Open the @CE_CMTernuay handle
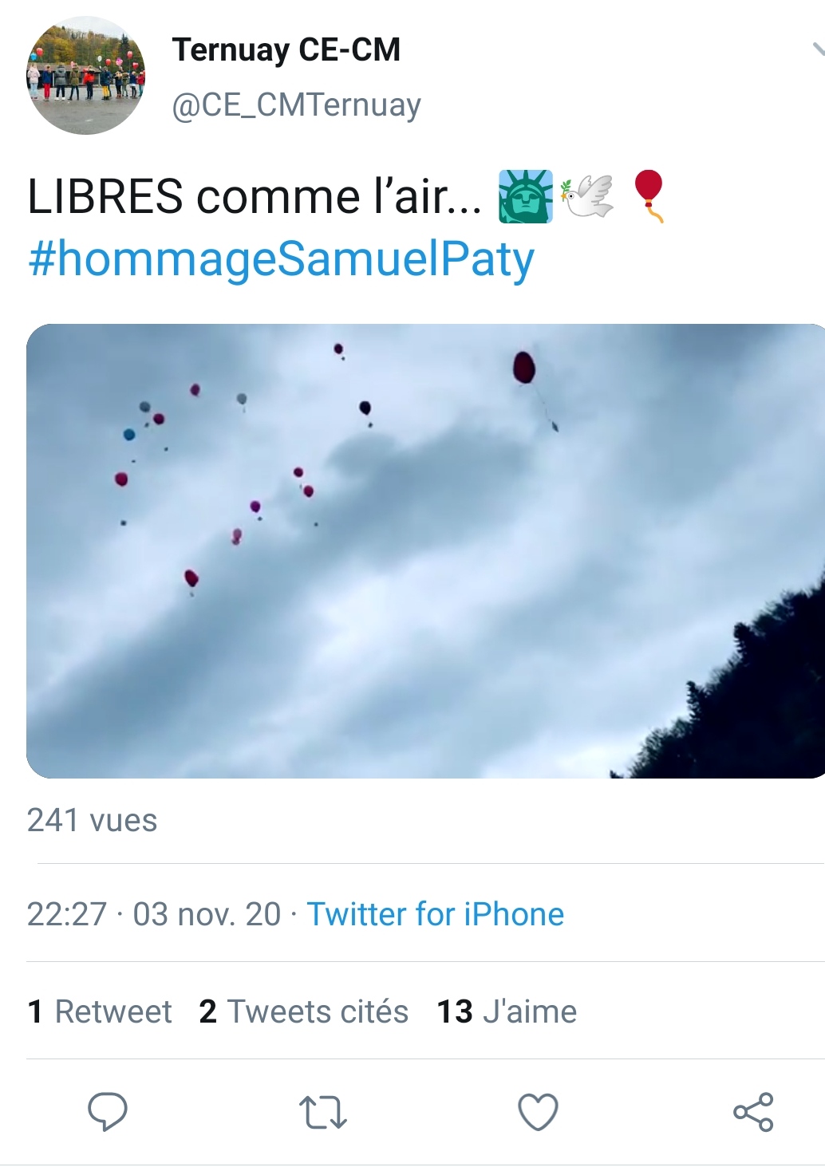Image resolution: width=825 pixels, height=1167 pixels. point(296,105)
